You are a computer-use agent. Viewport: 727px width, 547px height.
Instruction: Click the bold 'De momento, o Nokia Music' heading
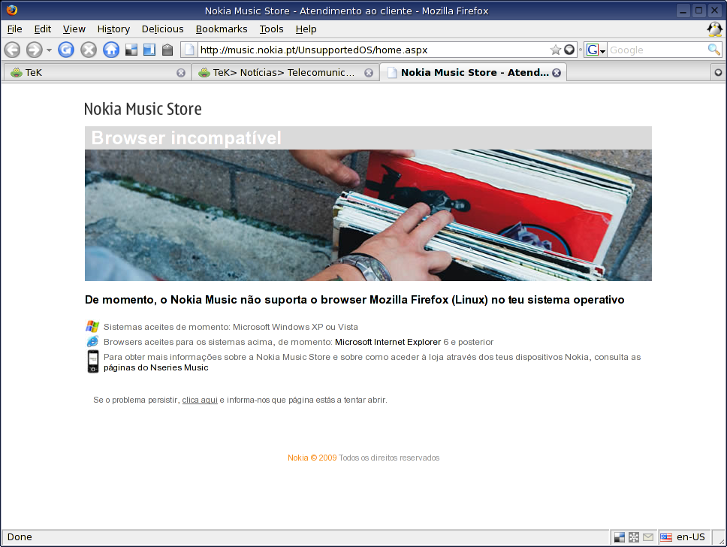[354, 300]
